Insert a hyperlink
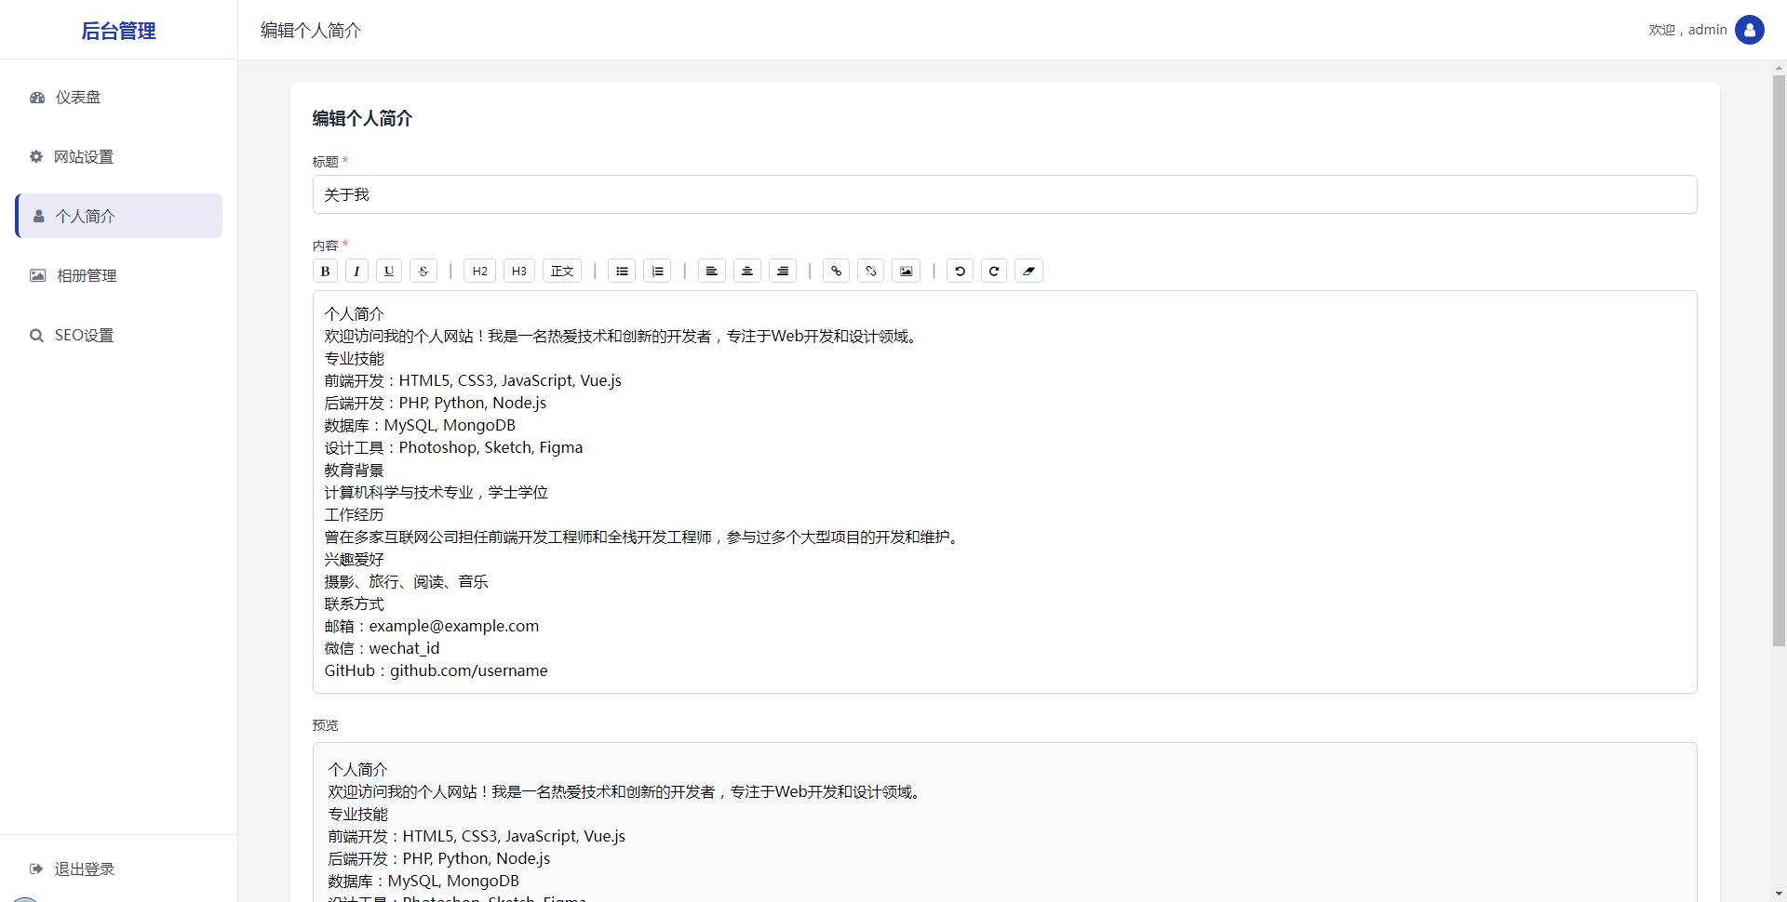 836,271
